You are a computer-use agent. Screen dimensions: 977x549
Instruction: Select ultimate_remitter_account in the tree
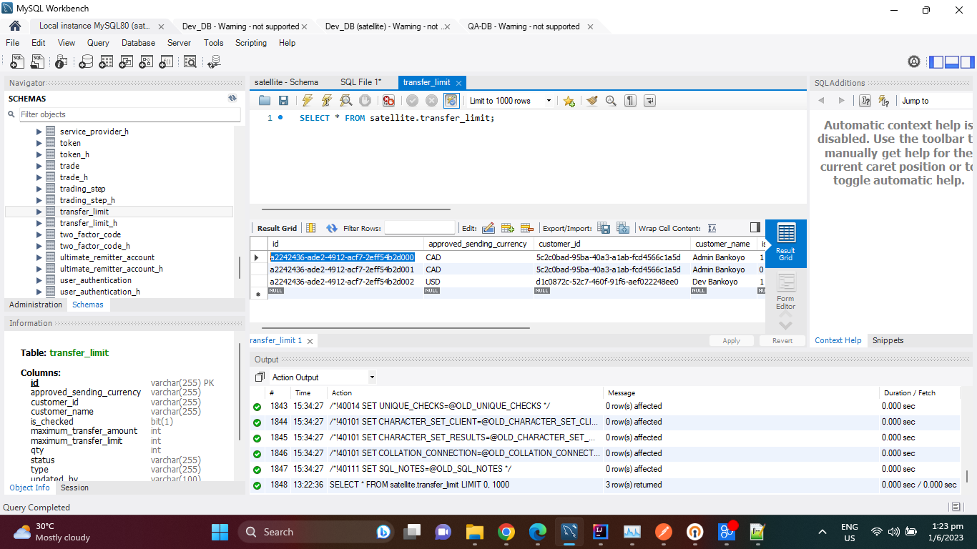107,257
